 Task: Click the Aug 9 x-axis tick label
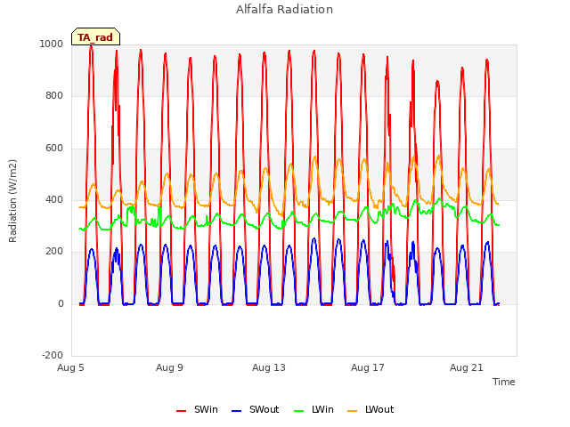[x=169, y=367]
